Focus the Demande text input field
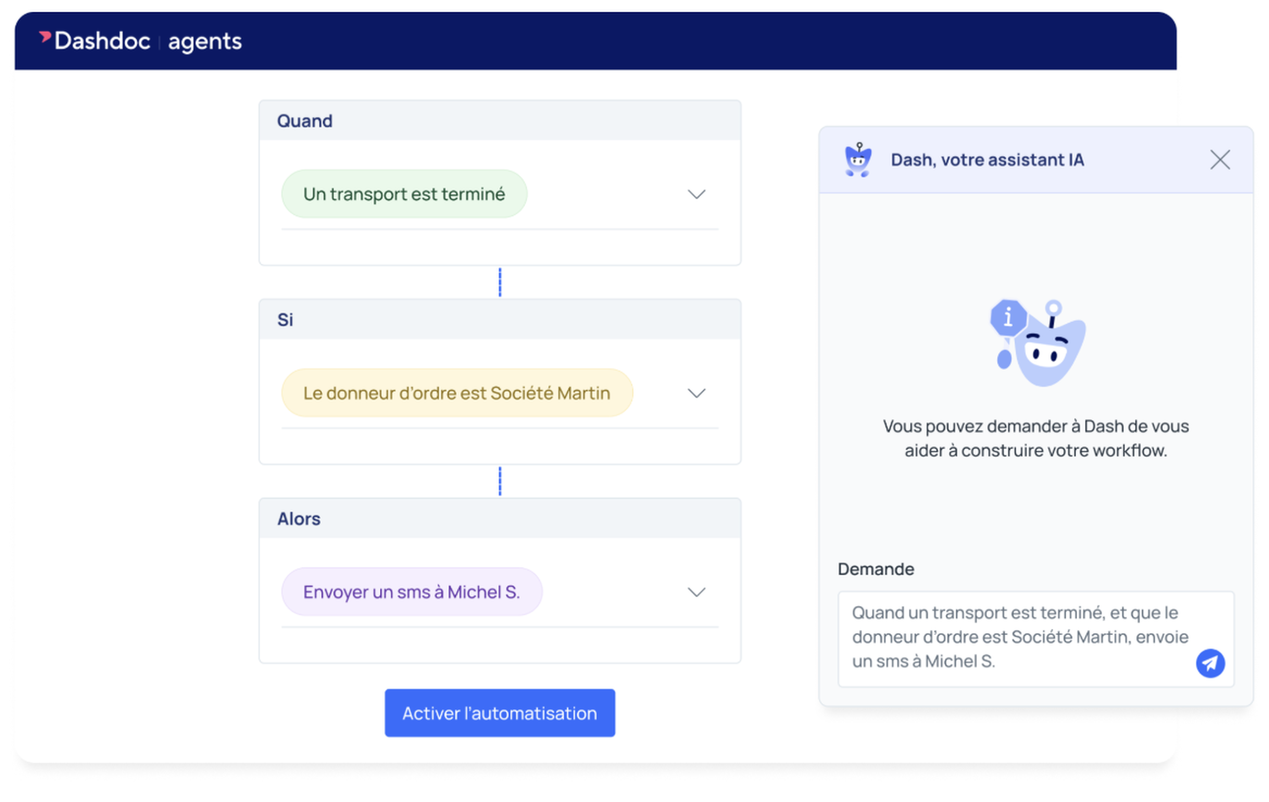 click(x=1036, y=639)
